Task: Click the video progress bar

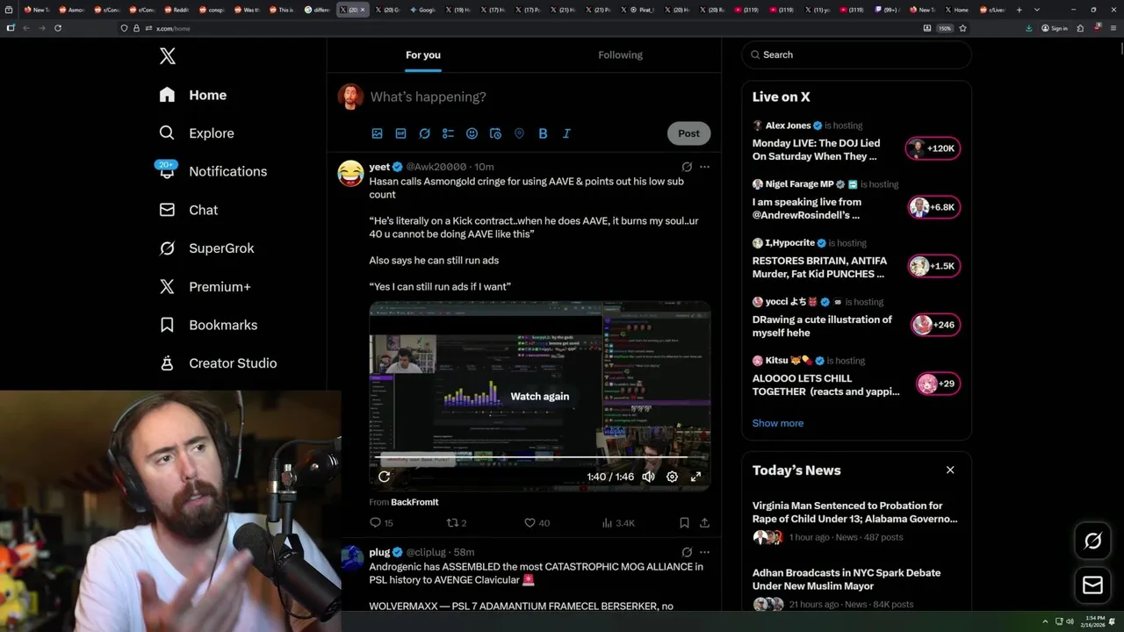Action: tap(539, 457)
